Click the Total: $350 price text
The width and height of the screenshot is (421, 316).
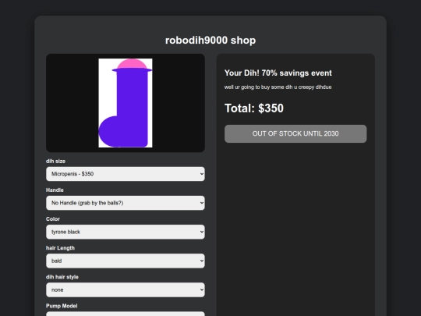[254, 108]
